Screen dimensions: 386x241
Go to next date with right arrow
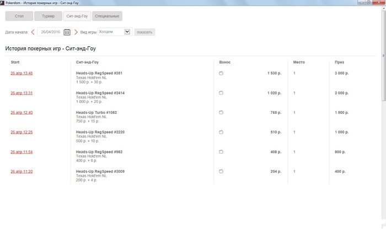point(76,32)
